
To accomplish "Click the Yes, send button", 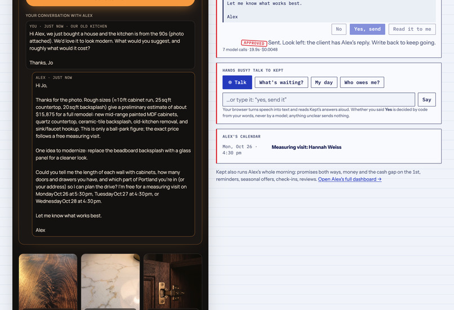I will click(x=367, y=29).
